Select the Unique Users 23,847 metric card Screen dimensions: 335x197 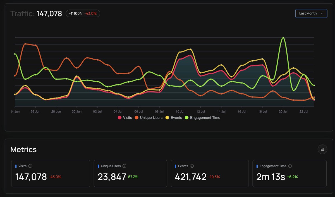pyautogui.click(x=130, y=173)
